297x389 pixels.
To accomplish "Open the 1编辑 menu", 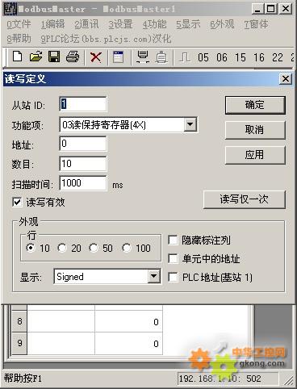I will [52, 24].
